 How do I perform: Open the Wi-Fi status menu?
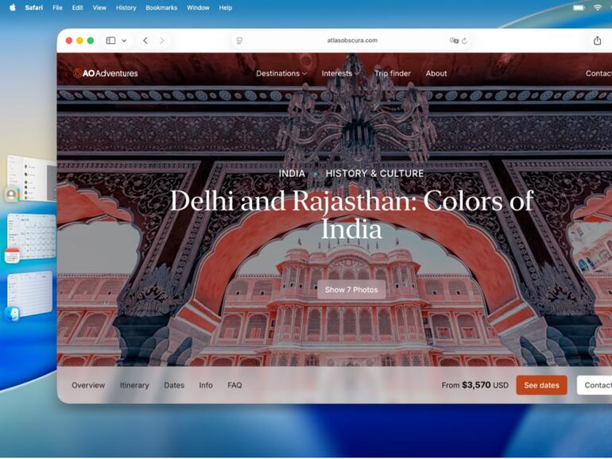click(598, 7)
